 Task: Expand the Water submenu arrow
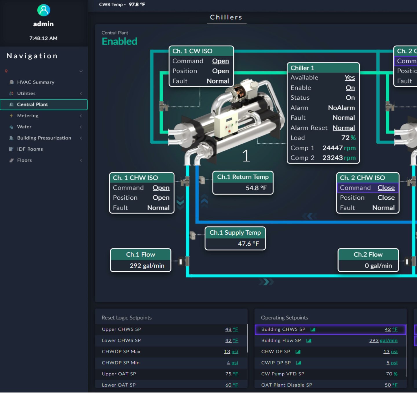point(81,127)
